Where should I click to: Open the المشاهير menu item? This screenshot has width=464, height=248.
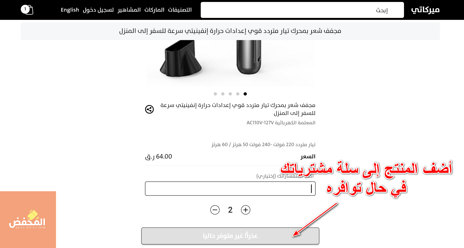click(129, 10)
